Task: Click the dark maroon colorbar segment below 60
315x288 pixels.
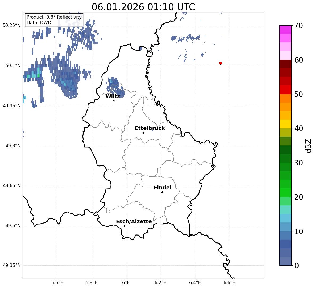Action: pos(285,64)
